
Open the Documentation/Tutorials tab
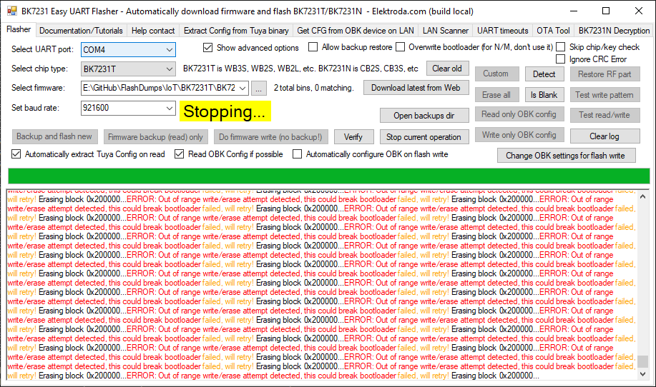tap(81, 31)
